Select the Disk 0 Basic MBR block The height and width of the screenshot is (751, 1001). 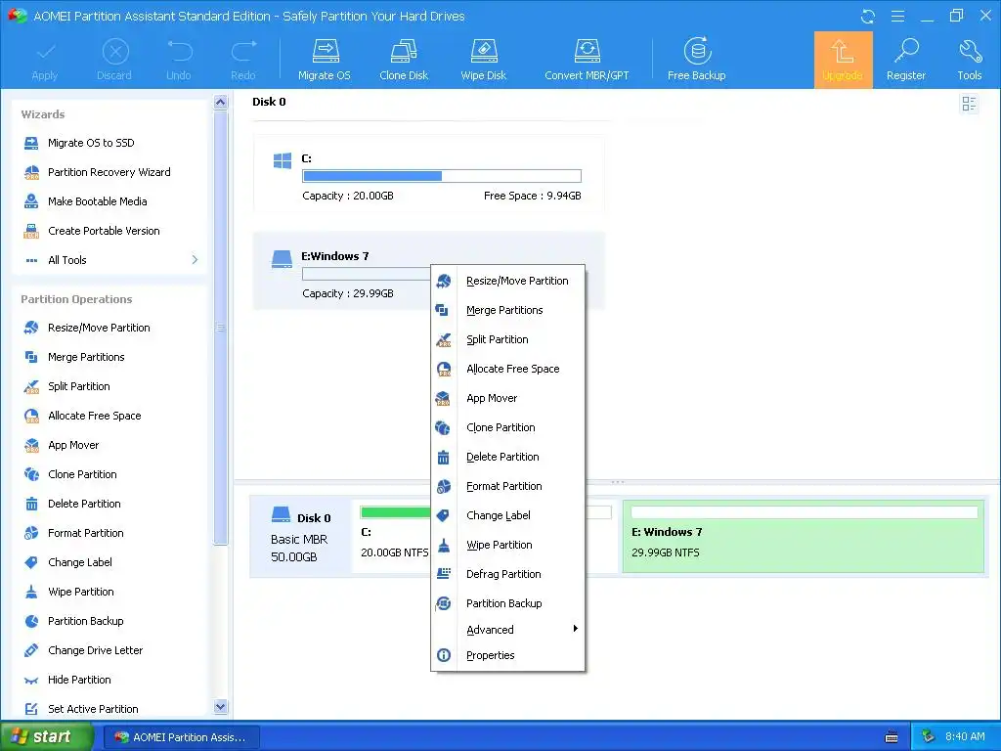pyautogui.click(x=300, y=536)
